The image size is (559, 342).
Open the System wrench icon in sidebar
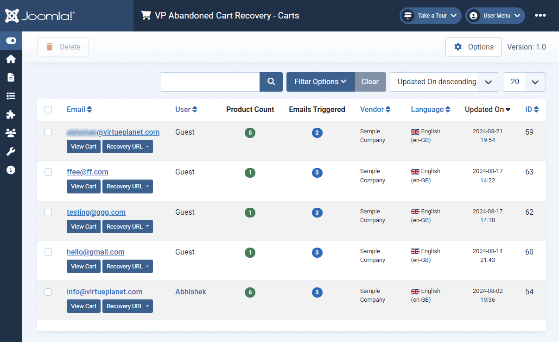(11, 151)
